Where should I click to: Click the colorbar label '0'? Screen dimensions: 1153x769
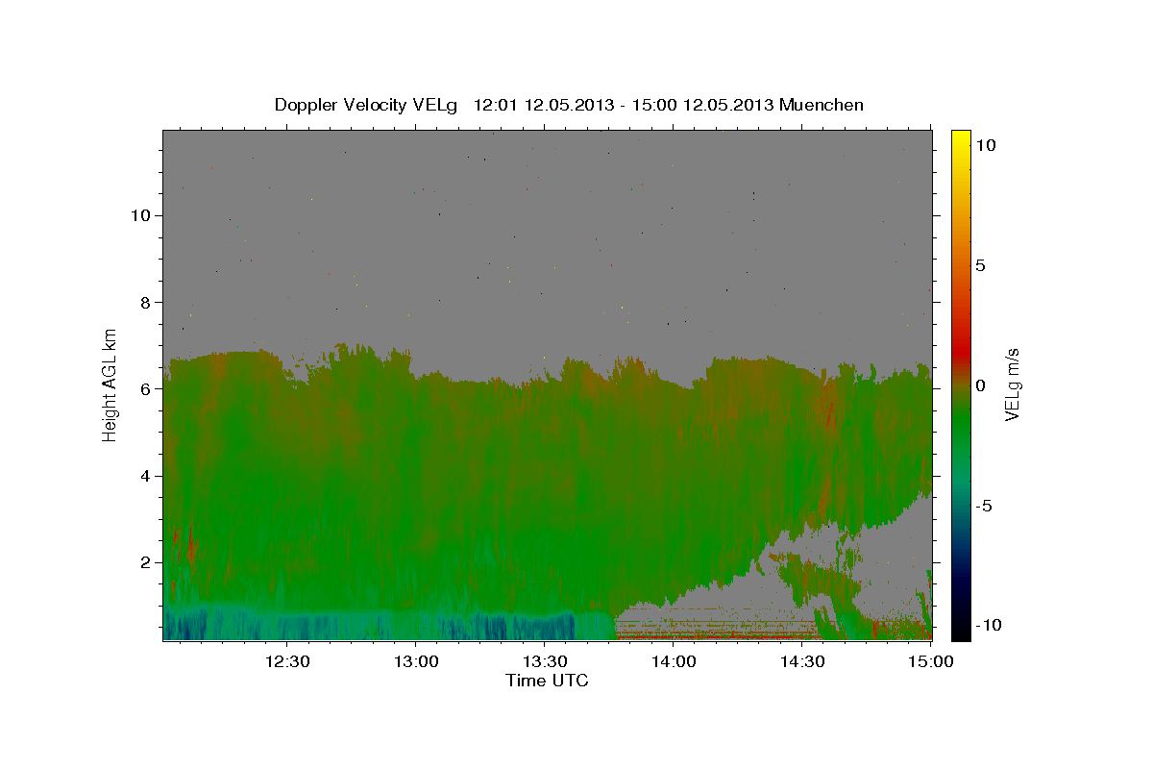click(x=980, y=385)
